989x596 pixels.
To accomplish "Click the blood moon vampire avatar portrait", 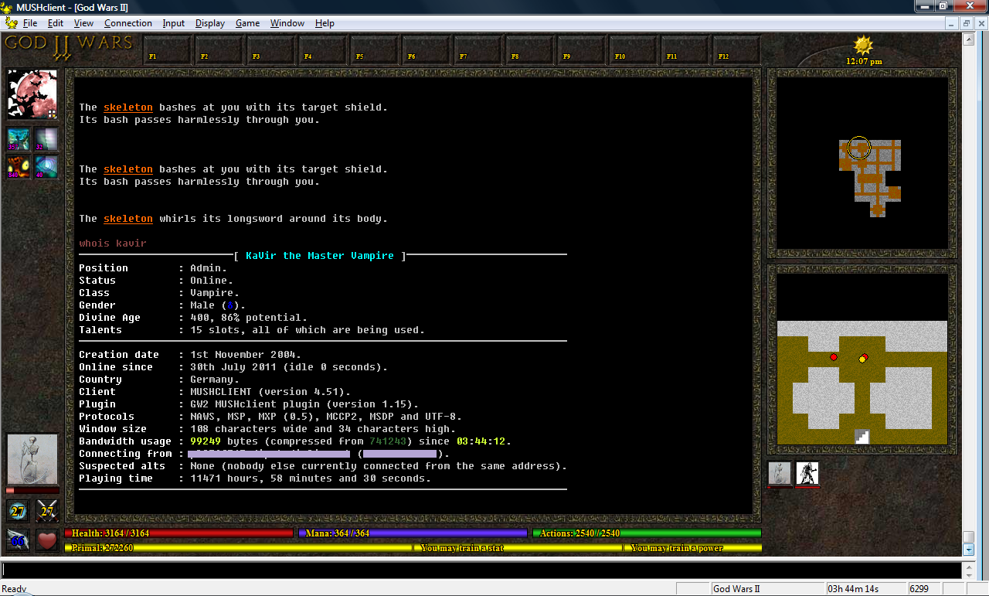I will (32, 94).
